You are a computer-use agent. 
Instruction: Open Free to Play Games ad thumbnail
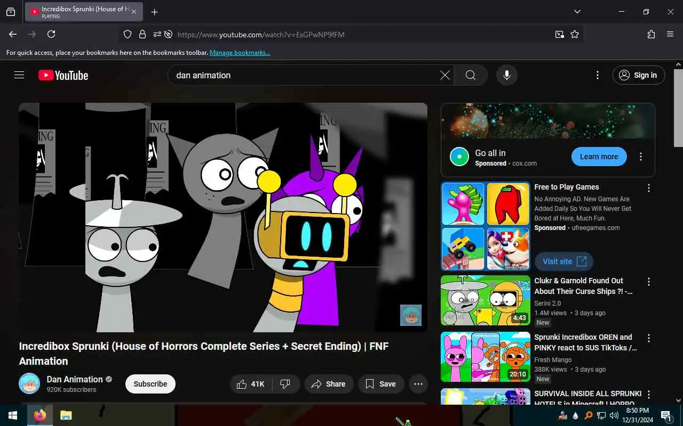pos(486,226)
